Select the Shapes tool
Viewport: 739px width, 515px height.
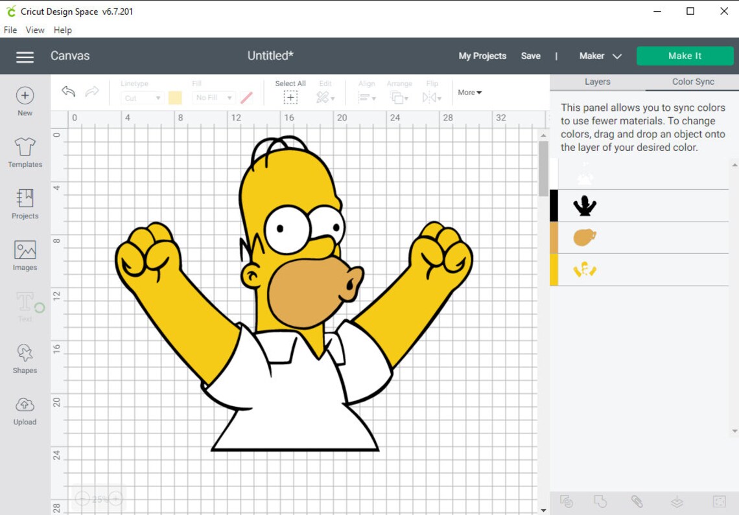coord(25,353)
